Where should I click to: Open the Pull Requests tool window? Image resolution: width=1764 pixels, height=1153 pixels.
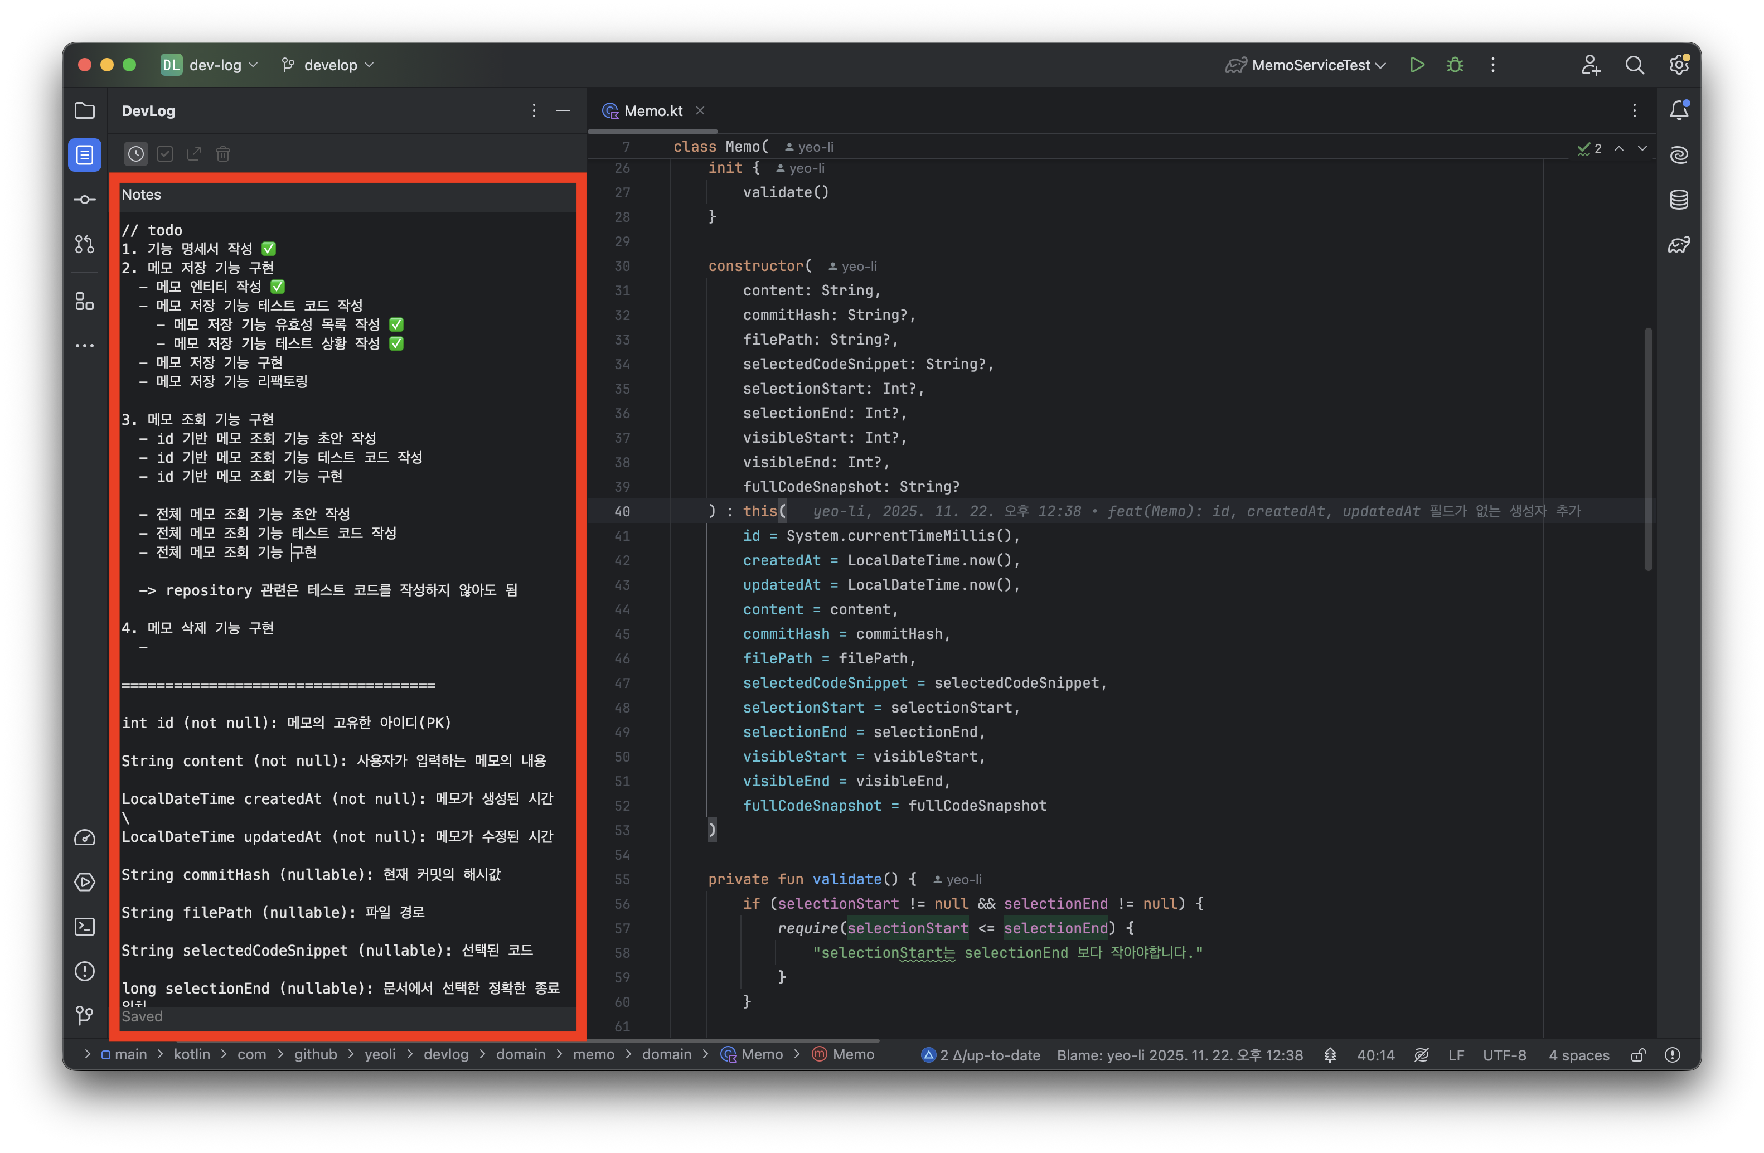pos(85,244)
